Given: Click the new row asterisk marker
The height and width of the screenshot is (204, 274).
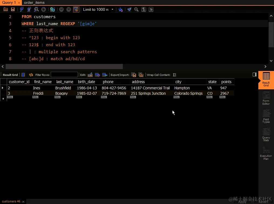Looking at the screenshot, I should (x=3, y=99).
